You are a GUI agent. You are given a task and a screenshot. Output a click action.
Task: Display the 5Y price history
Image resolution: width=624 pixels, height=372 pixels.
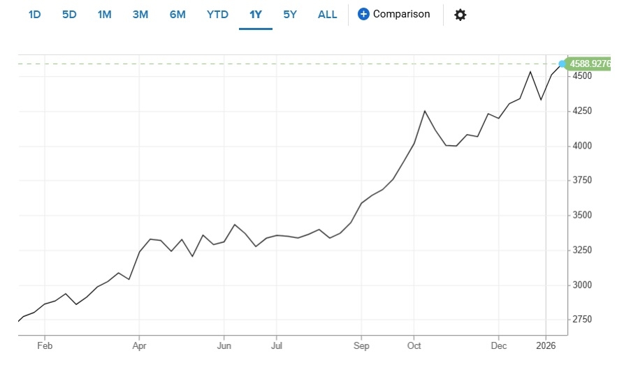(290, 15)
